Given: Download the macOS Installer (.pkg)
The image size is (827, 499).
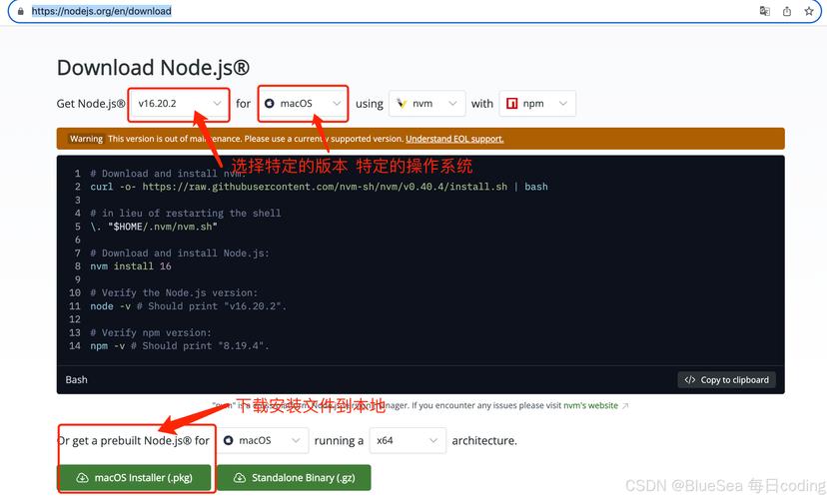Looking at the screenshot, I should tap(134, 478).
